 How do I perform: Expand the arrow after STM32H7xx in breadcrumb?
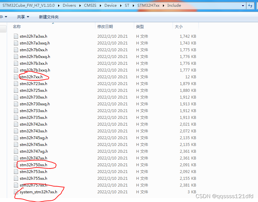click(163, 5)
